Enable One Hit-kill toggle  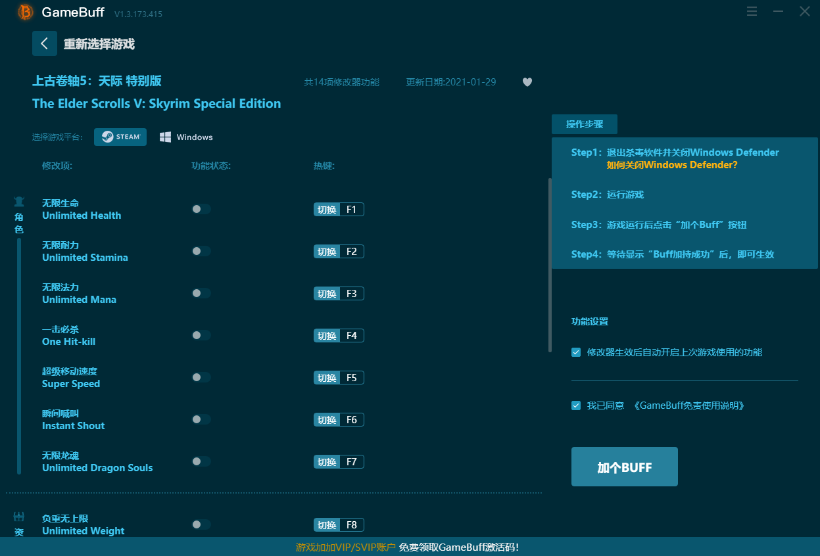[x=201, y=335]
